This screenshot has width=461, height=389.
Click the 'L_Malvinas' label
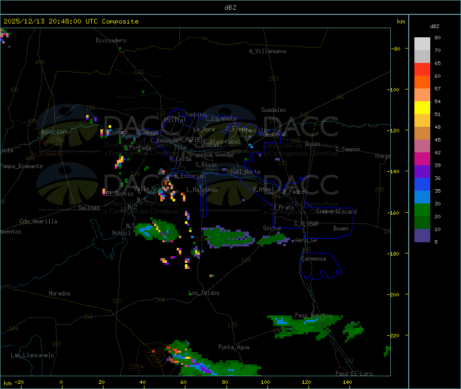click(202, 190)
